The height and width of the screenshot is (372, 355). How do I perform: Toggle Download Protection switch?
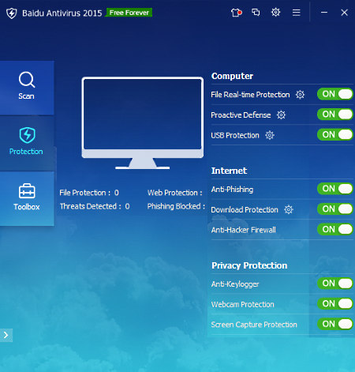(335, 209)
